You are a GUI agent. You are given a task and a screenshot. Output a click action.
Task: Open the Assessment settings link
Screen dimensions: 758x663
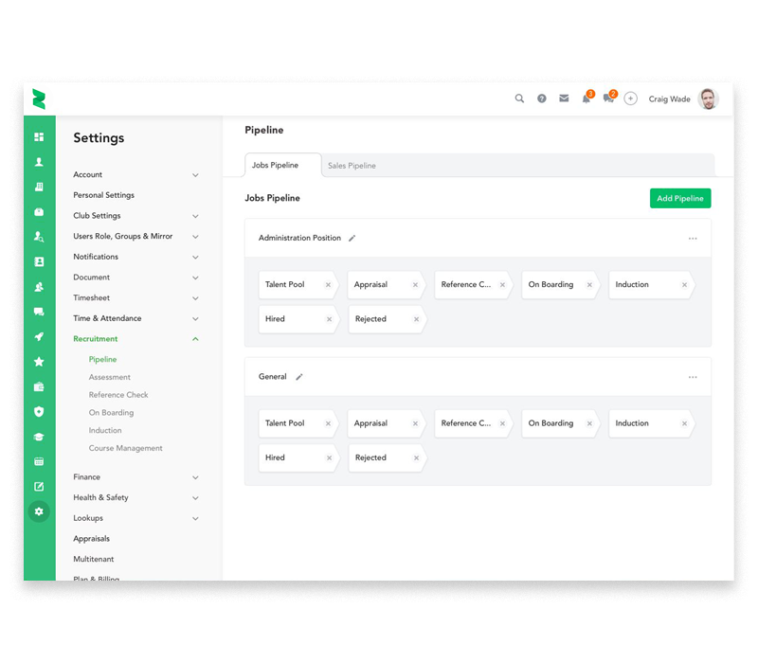coord(109,376)
